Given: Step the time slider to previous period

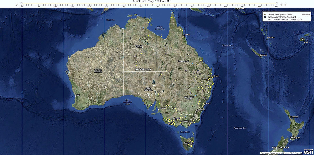Looking at the screenshot, I should 281,5.
